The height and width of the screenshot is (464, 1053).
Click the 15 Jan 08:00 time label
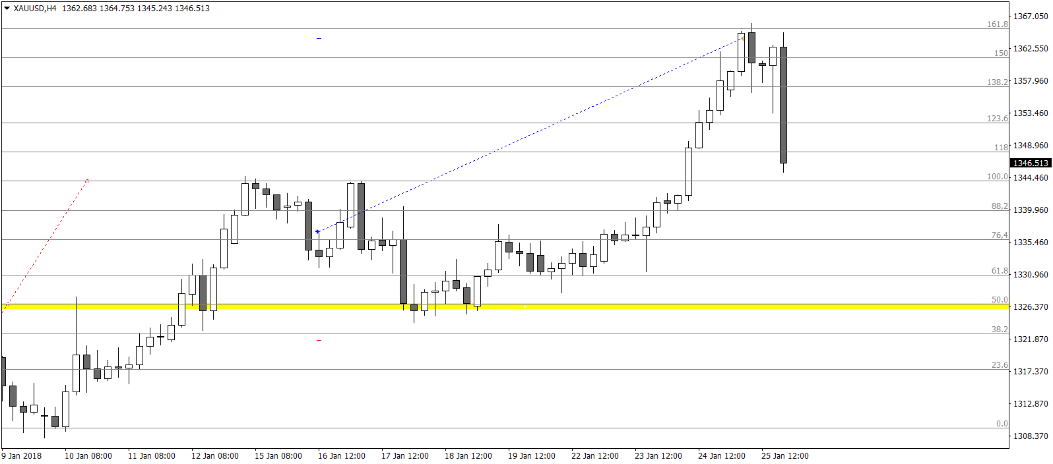tap(278, 455)
